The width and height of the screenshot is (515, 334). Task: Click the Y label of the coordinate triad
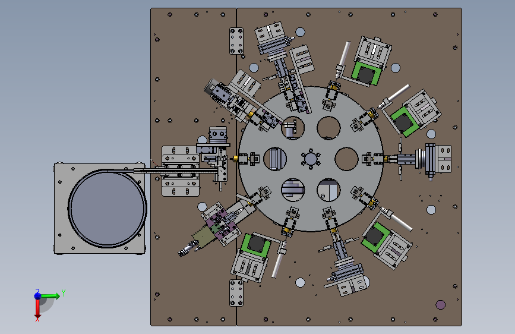64,293
